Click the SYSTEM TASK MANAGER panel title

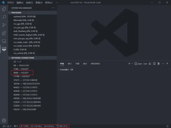[22, 8]
